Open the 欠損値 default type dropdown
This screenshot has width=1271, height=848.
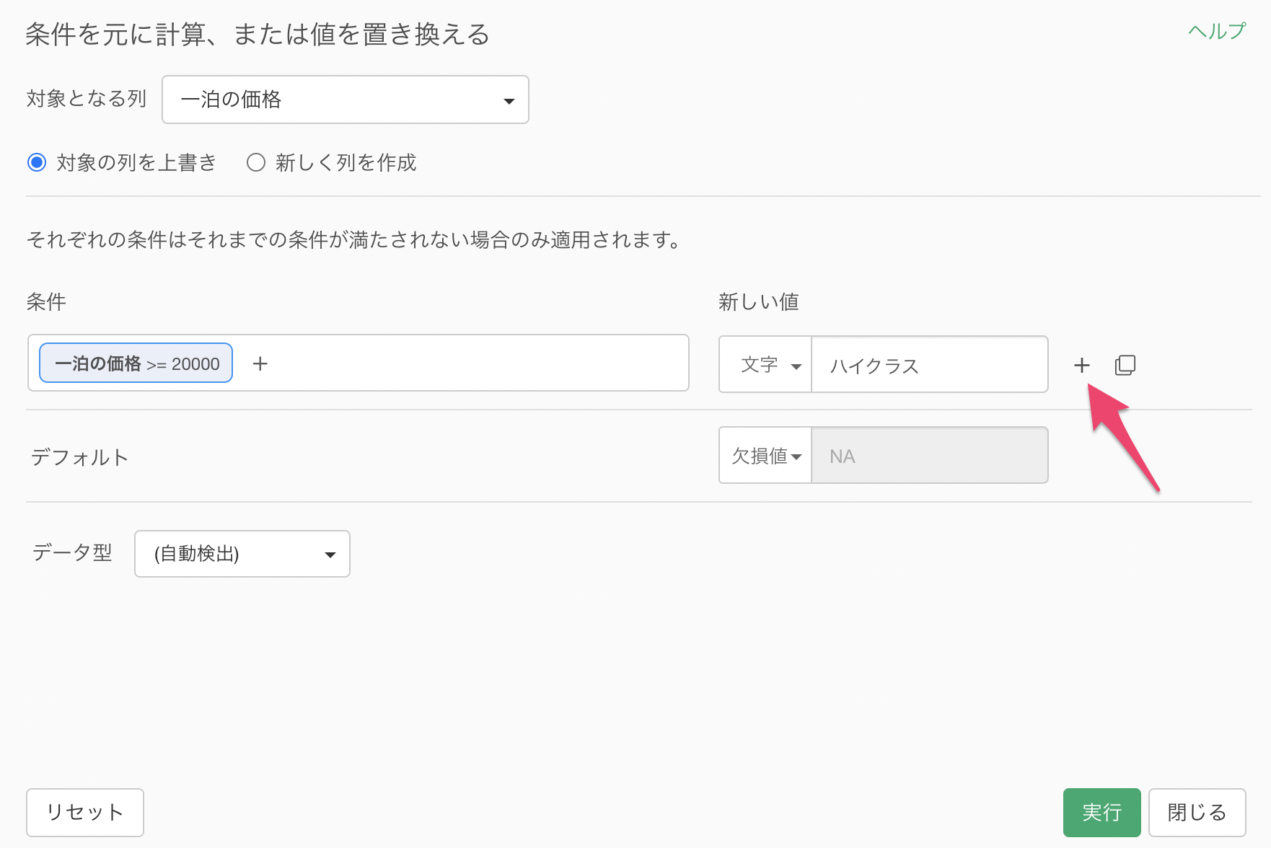pos(766,456)
